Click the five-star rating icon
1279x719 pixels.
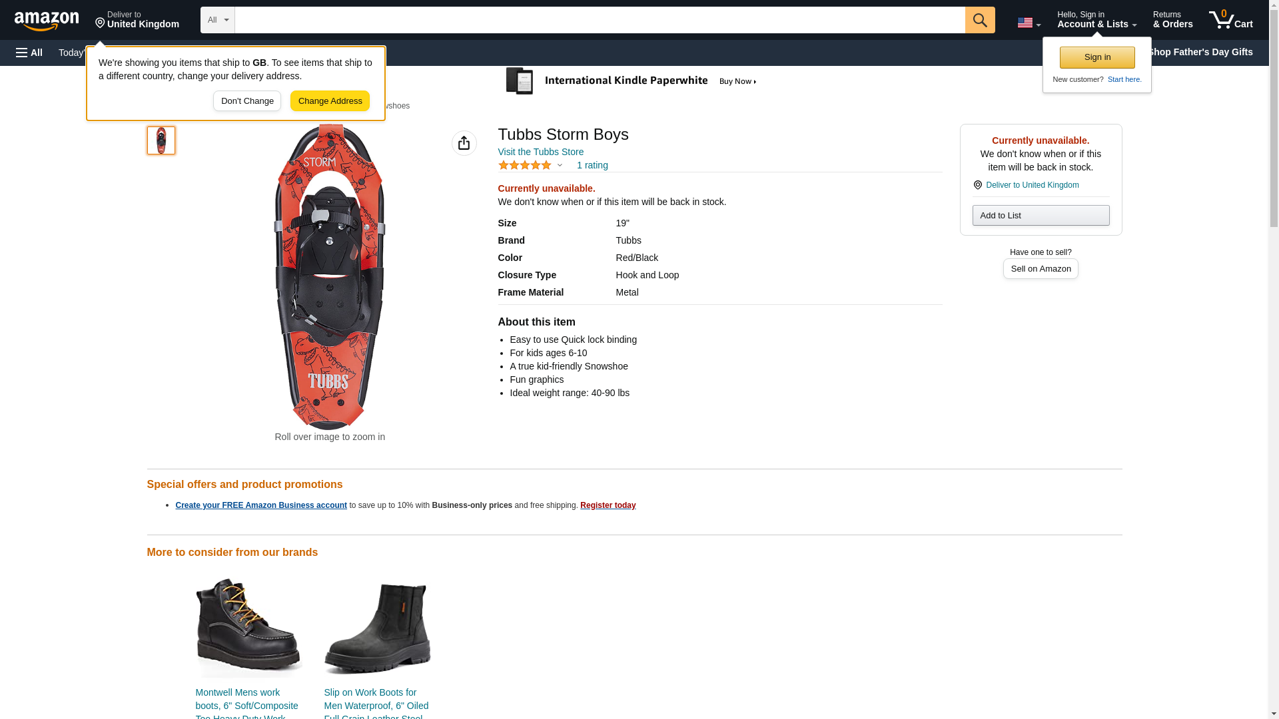[525, 165]
